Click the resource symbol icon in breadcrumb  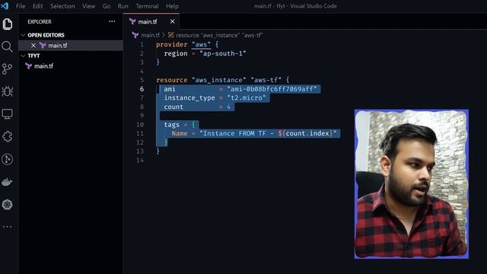click(x=170, y=35)
